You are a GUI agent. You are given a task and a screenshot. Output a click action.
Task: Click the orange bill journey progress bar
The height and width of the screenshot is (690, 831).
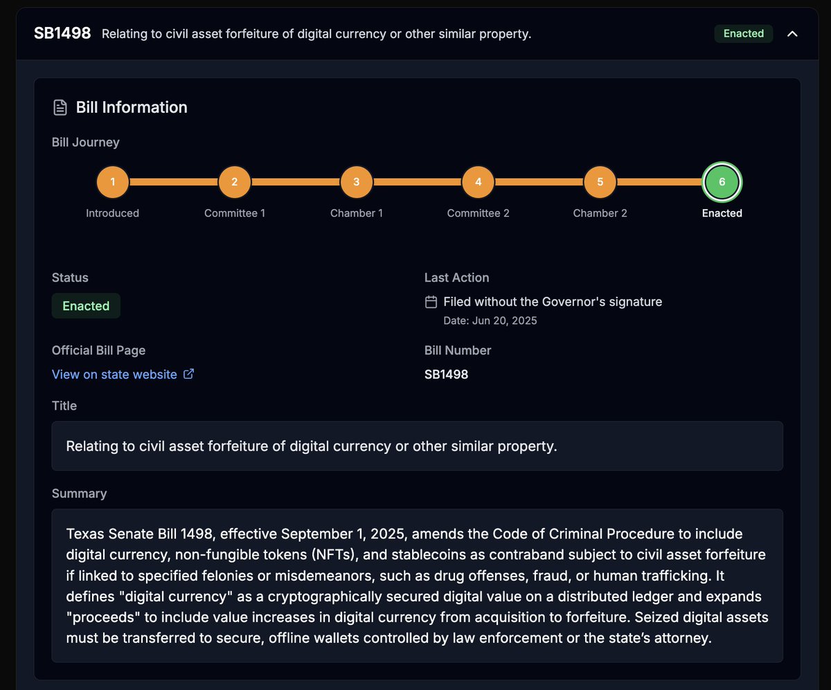[x=415, y=182]
